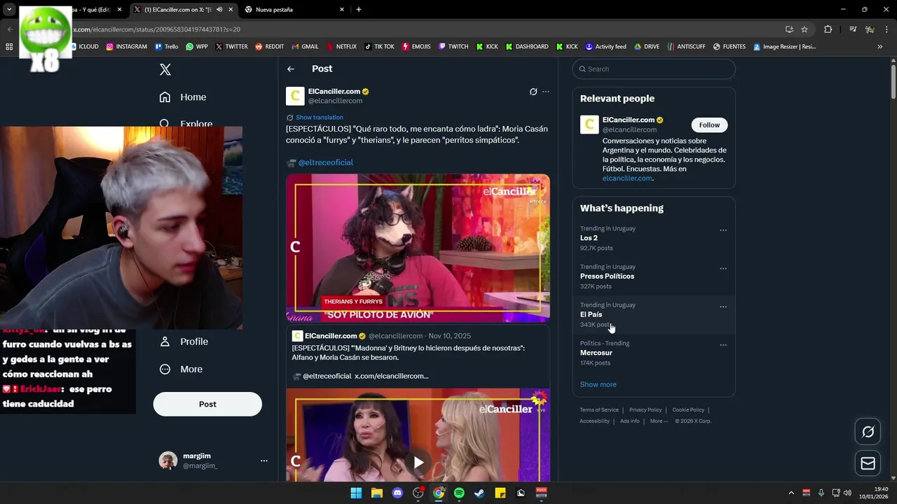Viewport: 897px width, 504px height.
Task: Open Profile in the X sidebar
Action: [184, 342]
